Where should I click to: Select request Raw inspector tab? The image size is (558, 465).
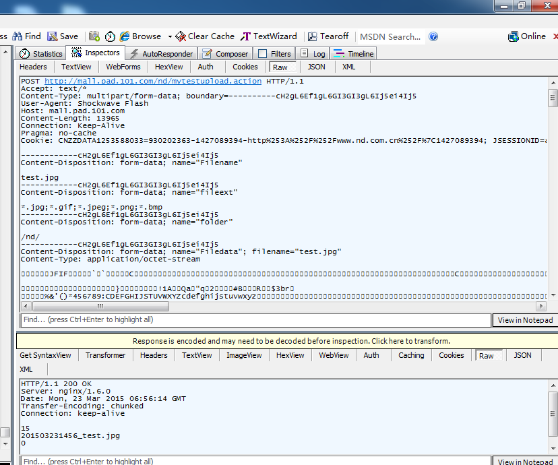coord(282,67)
